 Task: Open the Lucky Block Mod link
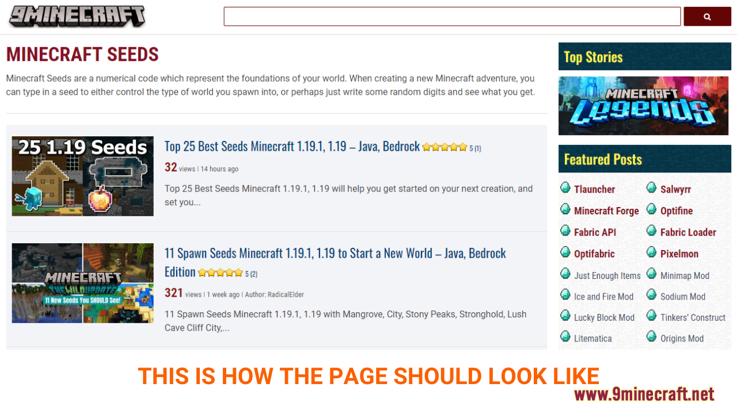[604, 317]
